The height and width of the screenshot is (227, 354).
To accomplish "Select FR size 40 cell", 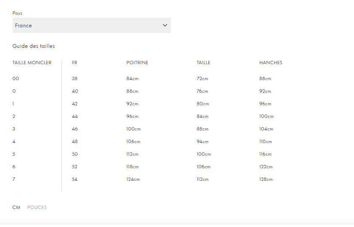I will tap(75, 91).
